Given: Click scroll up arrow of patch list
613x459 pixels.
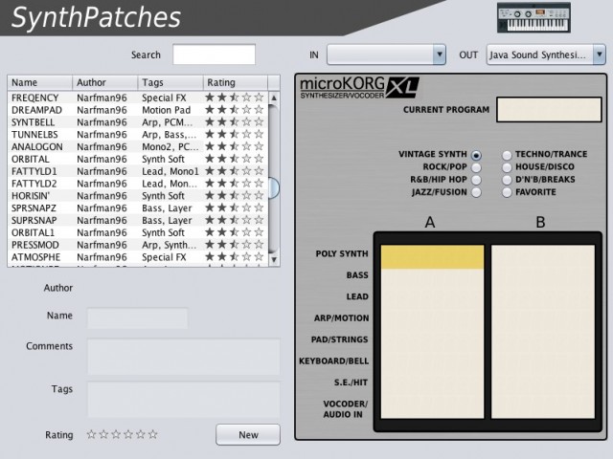Looking at the screenshot, I should click(274, 98).
